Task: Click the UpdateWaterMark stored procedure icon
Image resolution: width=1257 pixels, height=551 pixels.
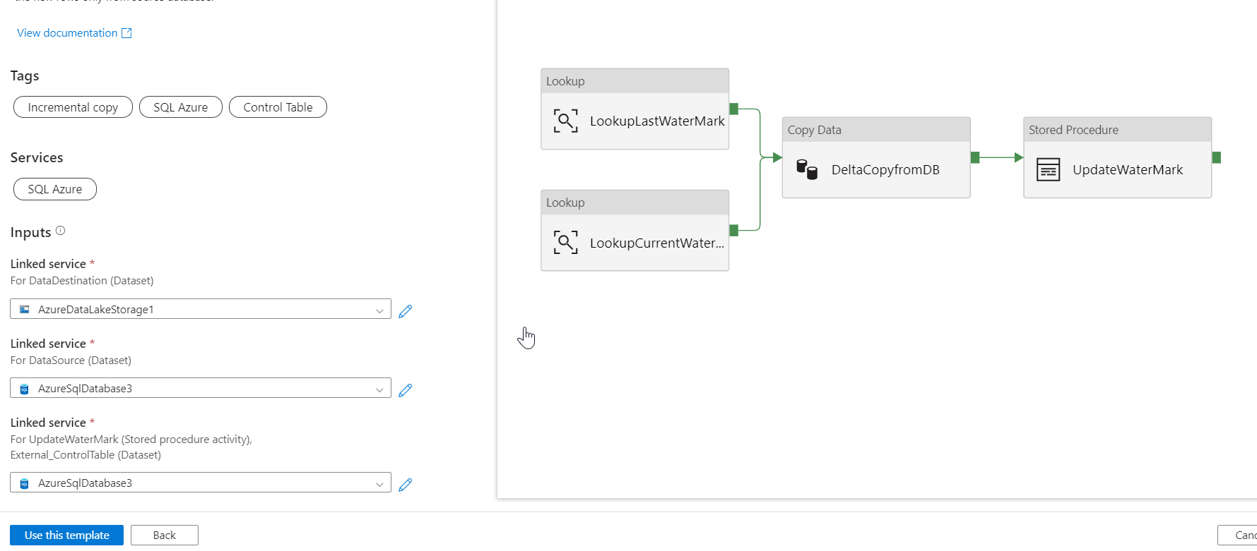Action: [x=1048, y=170]
